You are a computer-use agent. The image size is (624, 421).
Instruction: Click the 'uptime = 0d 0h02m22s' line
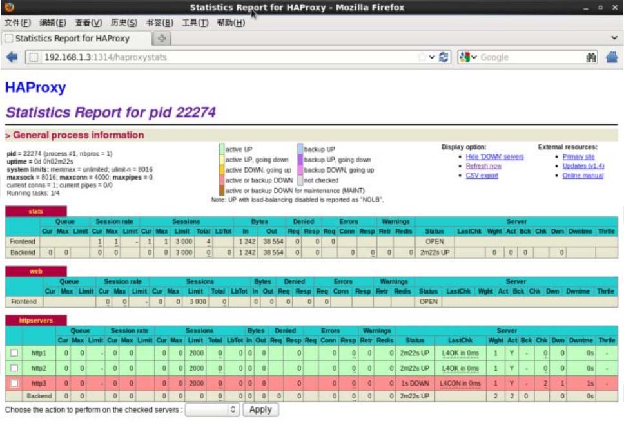[40, 162]
